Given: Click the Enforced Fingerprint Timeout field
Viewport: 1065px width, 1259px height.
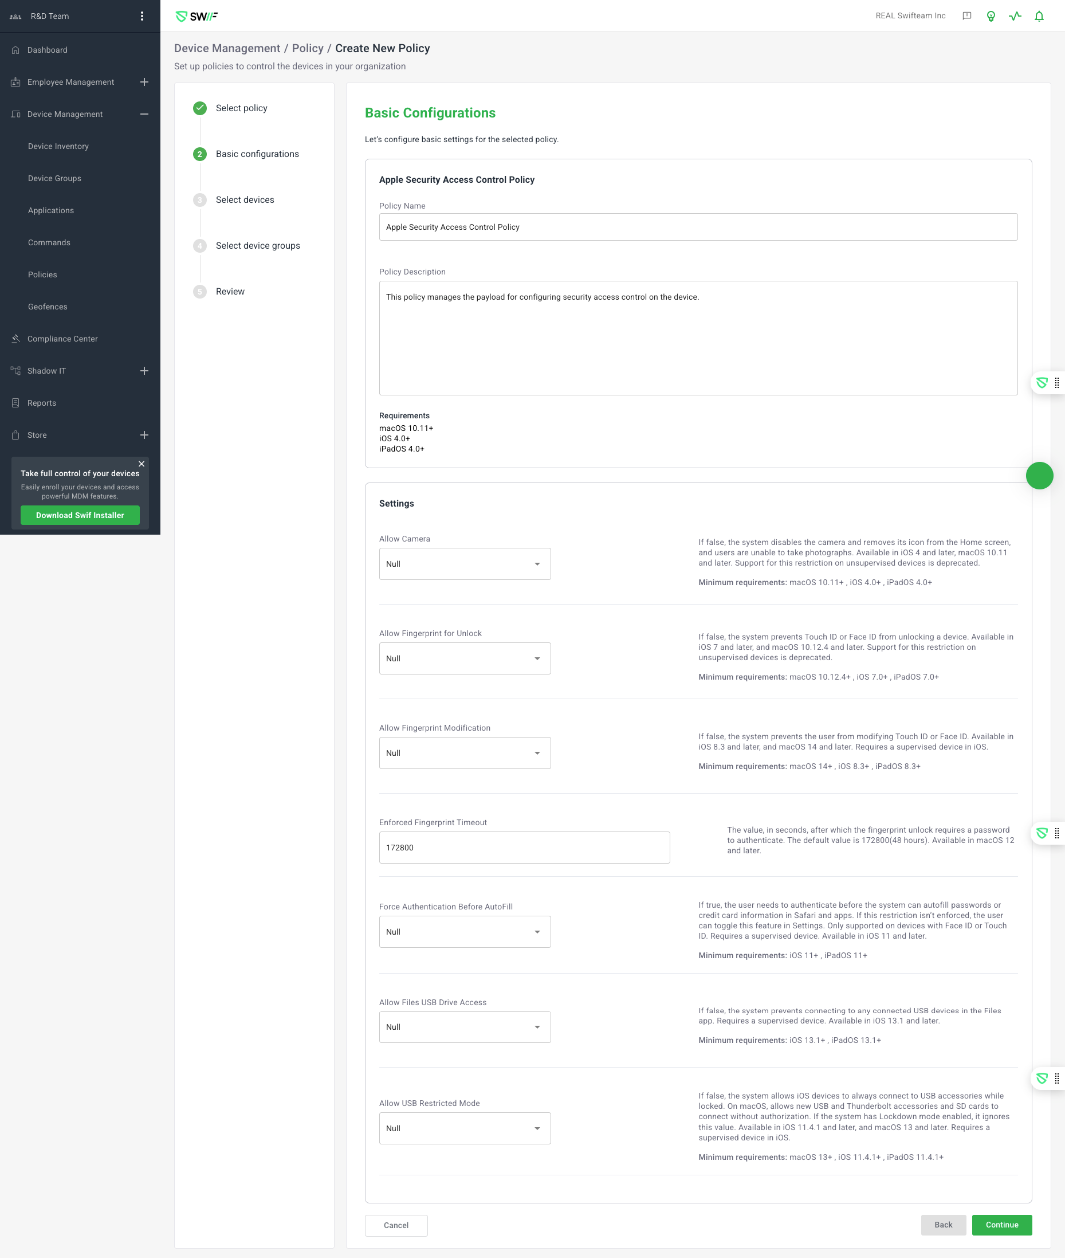Looking at the screenshot, I should [x=524, y=847].
